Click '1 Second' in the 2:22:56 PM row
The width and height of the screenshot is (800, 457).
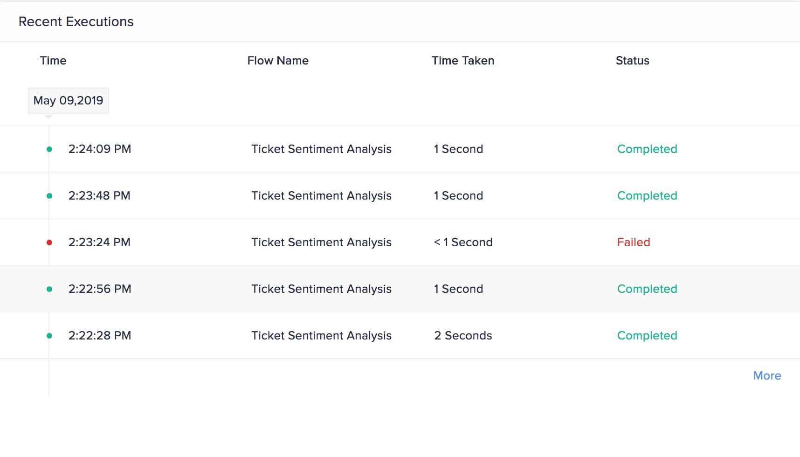[x=458, y=289]
